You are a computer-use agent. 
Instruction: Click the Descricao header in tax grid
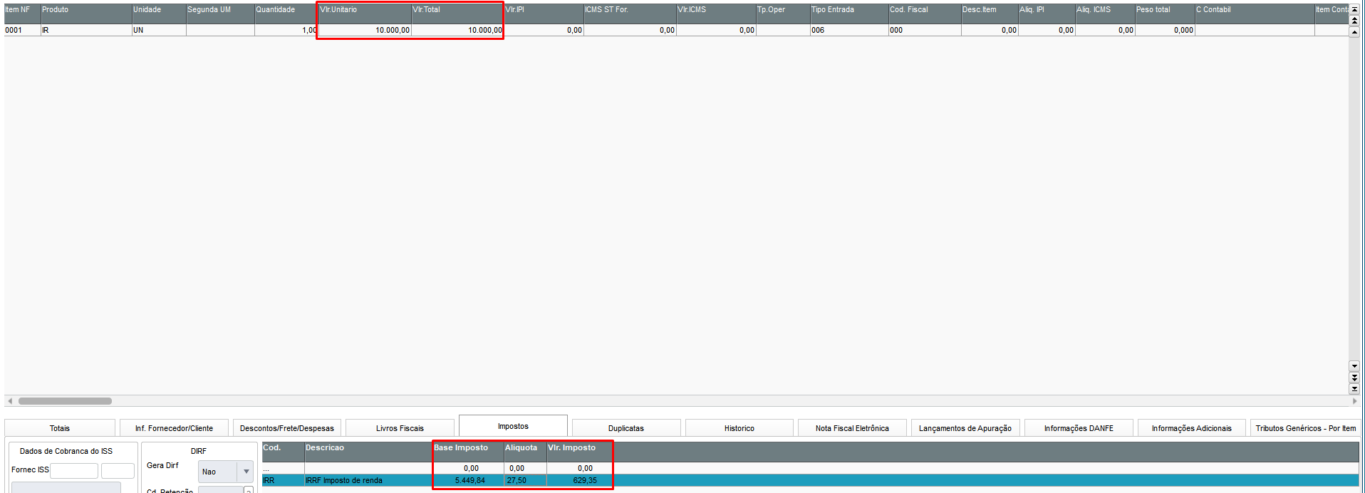coord(368,452)
